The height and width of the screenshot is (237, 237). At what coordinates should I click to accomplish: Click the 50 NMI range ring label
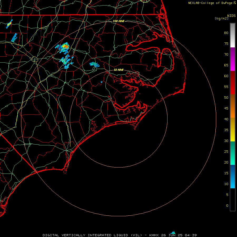tap(118, 70)
